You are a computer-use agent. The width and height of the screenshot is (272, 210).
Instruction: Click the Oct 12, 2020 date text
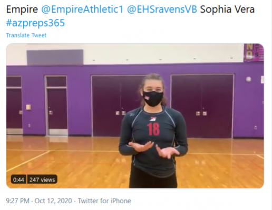53,201
